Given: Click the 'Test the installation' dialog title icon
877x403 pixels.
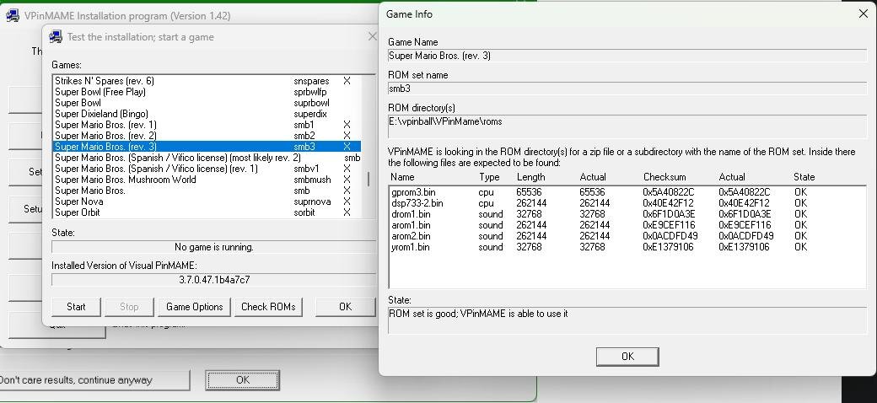Looking at the screenshot, I should [x=56, y=36].
